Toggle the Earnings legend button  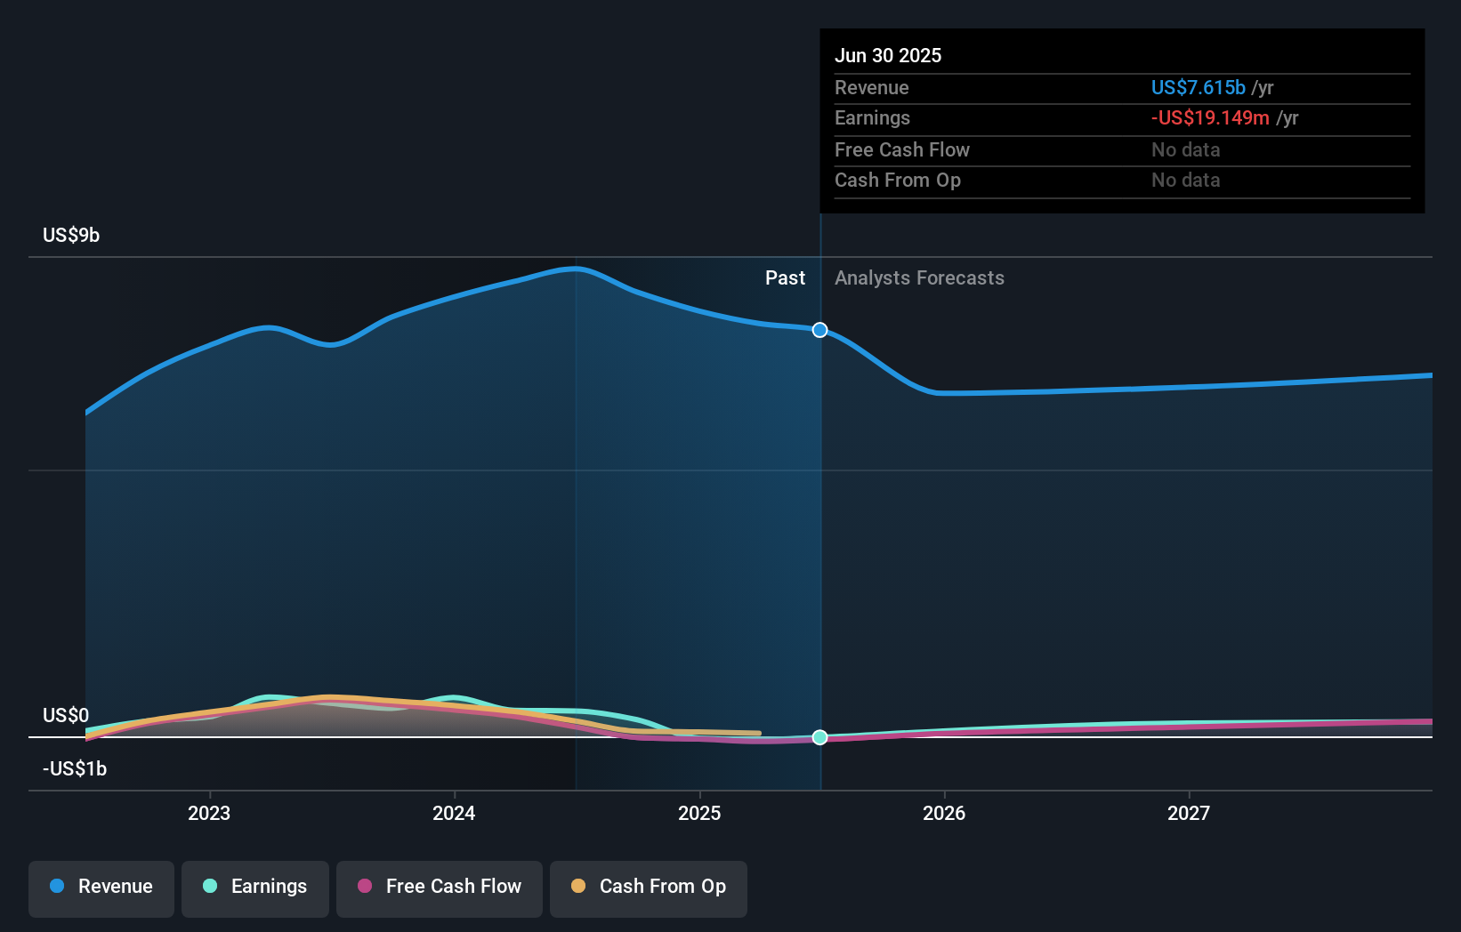coord(255,888)
